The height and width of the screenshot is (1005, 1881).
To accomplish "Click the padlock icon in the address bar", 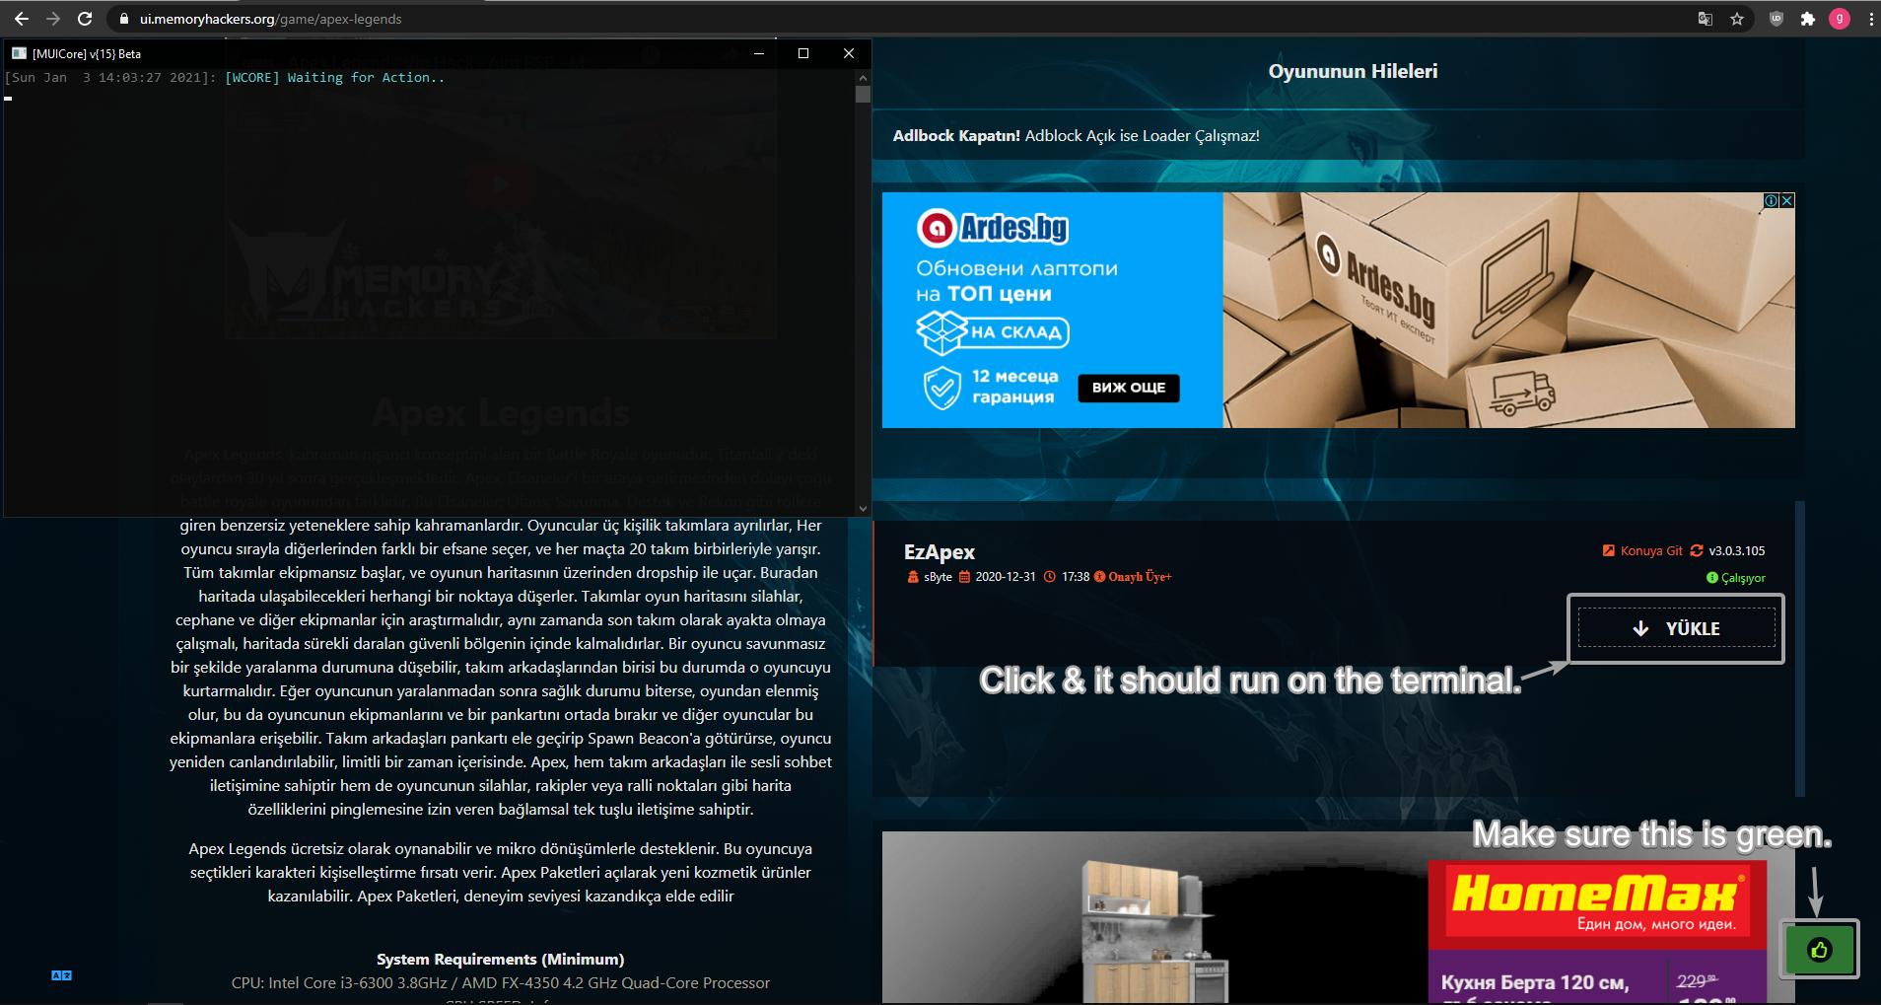I will 124,19.
